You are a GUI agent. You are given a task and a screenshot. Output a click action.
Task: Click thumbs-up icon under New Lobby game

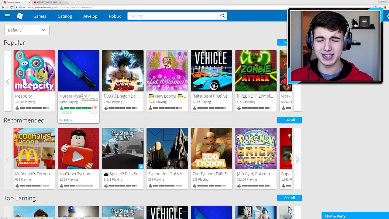coord(150,108)
